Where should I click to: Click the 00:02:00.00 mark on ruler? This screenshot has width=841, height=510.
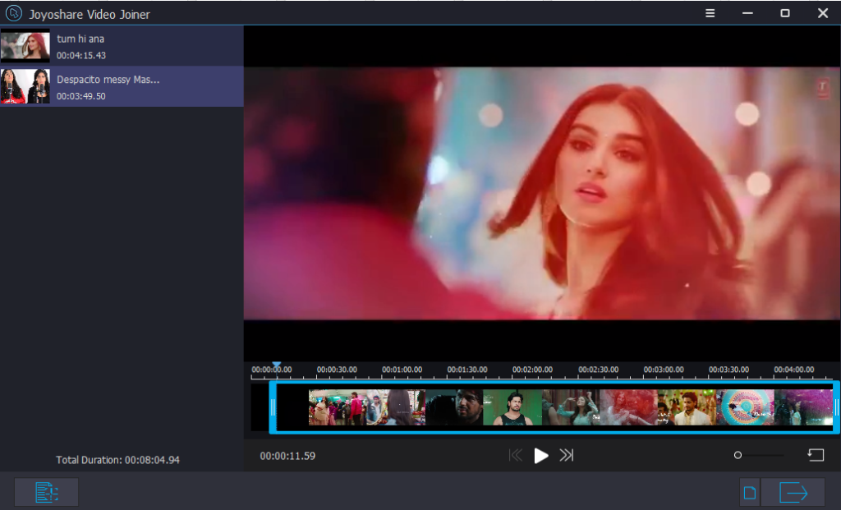[x=532, y=370]
